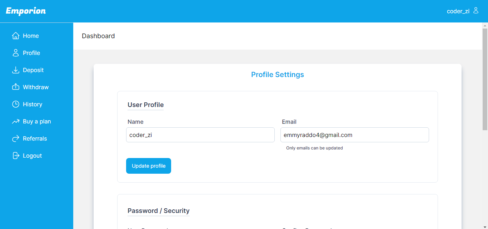Click the Home house icon in sidebar

[15, 36]
